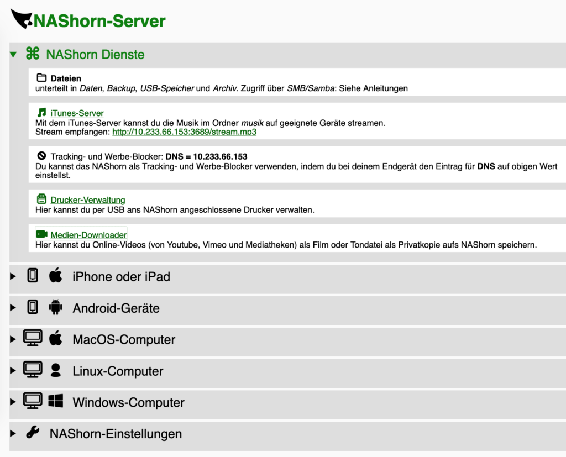Viewport: 566px width, 457px height.
Task: Click the blocked-circle icon for Tracking- und Werbe-Blocker
Action: (41, 156)
